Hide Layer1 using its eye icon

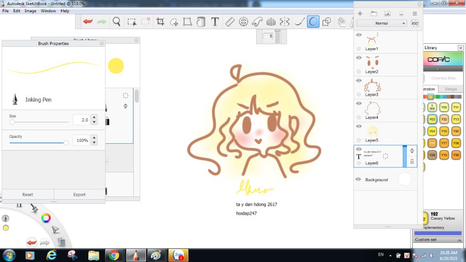pos(359,35)
